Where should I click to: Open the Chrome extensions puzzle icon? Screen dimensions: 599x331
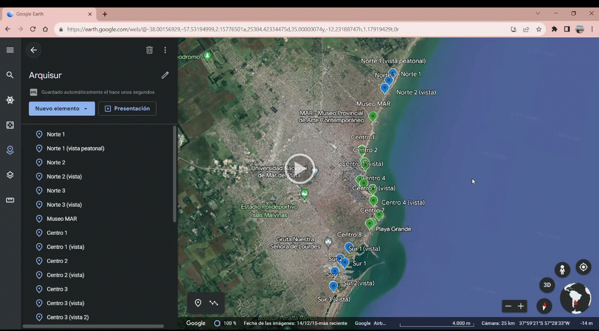555,29
